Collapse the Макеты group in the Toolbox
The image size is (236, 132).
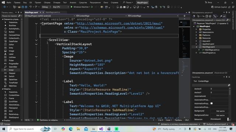[3, 89]
